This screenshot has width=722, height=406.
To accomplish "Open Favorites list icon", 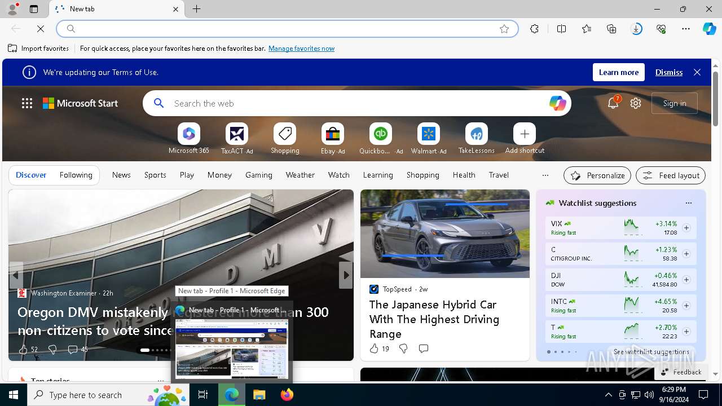I will [x=587, y=29].
